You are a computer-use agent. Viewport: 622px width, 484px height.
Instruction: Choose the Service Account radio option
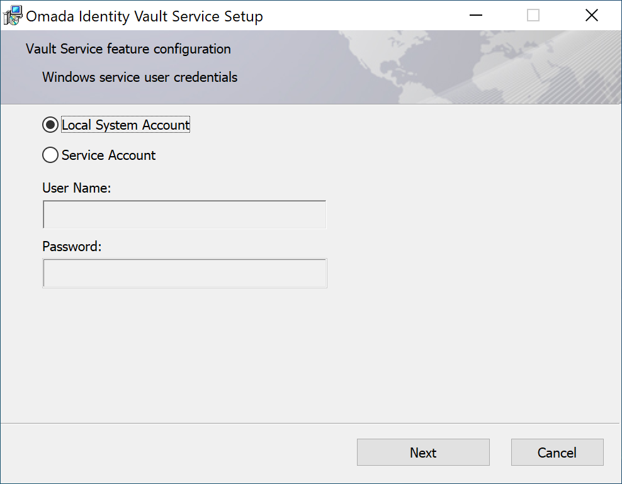point(50,155)
